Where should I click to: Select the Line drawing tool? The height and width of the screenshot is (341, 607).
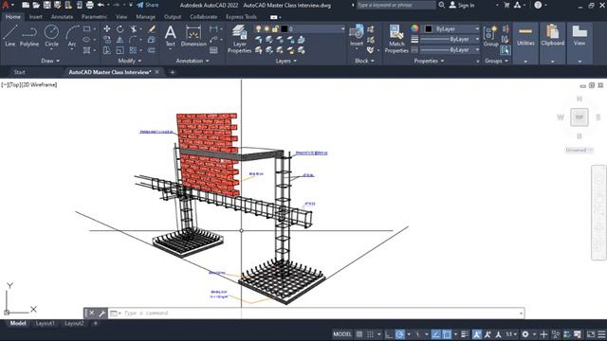click(10, 36)
